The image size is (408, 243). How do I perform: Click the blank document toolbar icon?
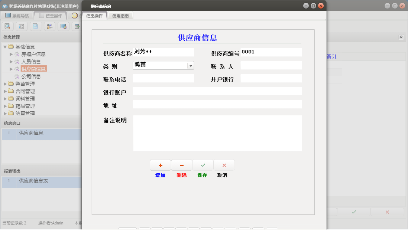point(36,26)
